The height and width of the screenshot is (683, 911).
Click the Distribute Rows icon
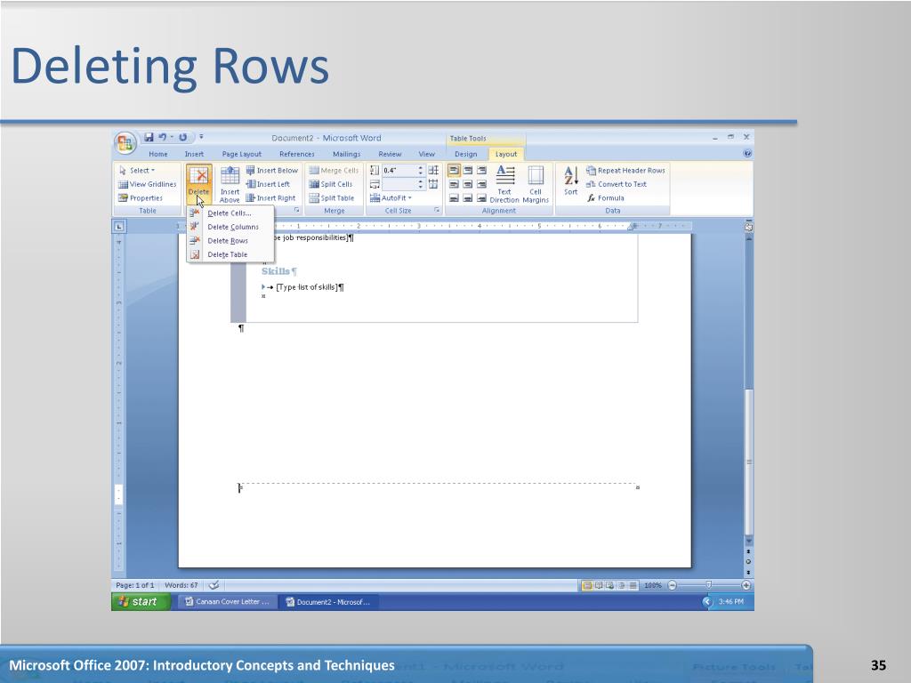pyautogui.click(x=433, y=170)
